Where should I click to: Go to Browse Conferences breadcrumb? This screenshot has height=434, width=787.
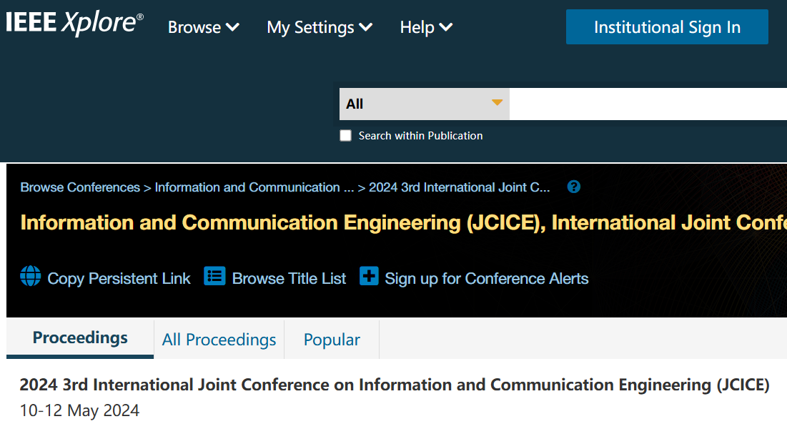[x=80, y=187]
